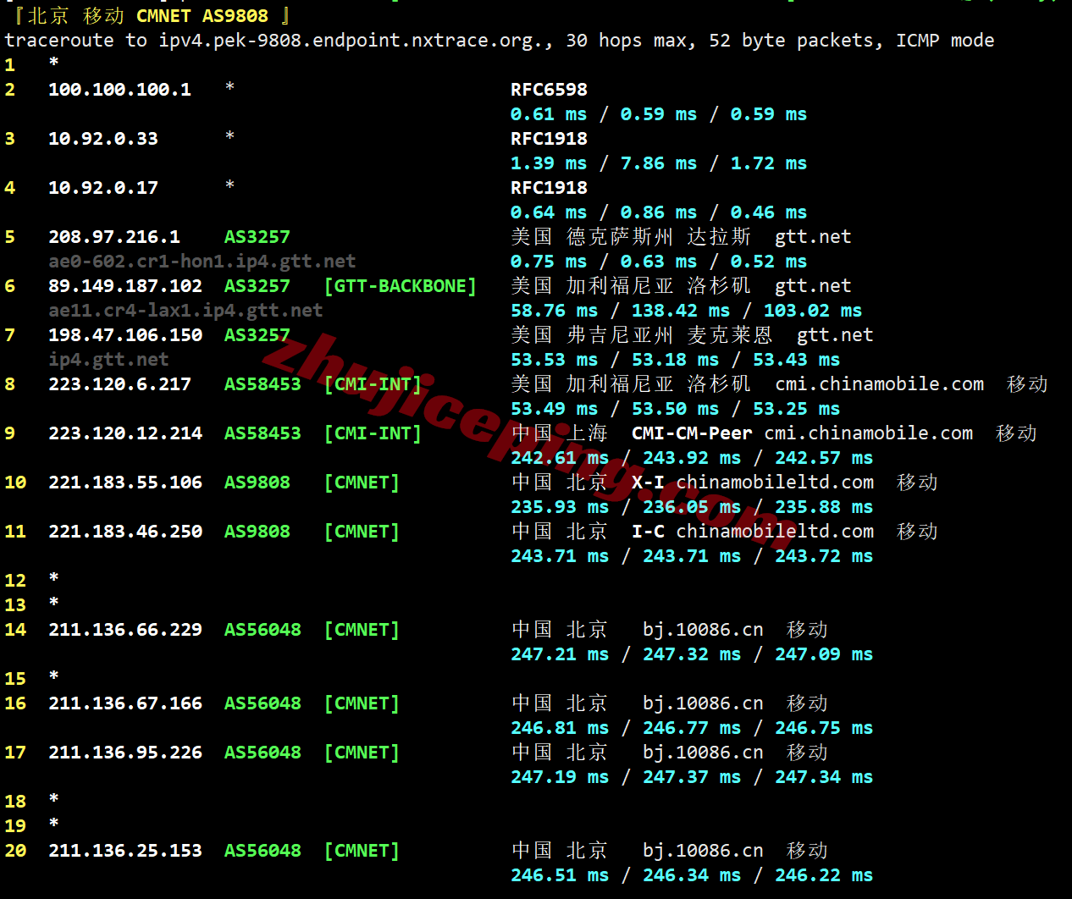Click the latency value 243.92 ms
Viewport: 1072px width, 899px height.
click(692, 458)
